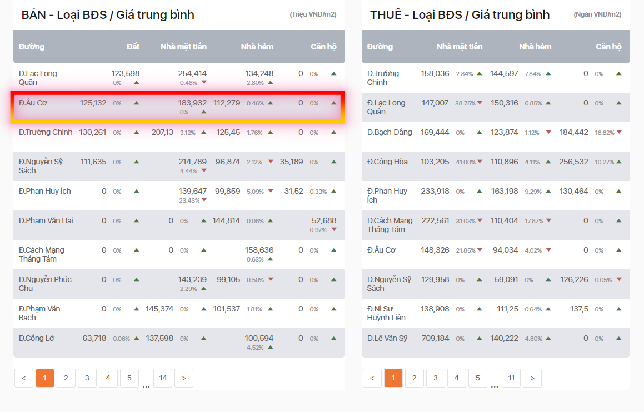644x412 pixels.
Task: Click 52,688 apartment price for Phạm Văn Hai
Action: pos(324,221)
